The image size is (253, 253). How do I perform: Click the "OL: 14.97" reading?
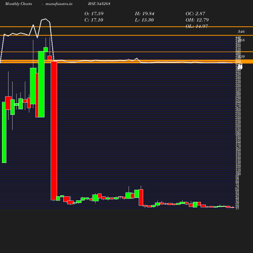[197, 26]
